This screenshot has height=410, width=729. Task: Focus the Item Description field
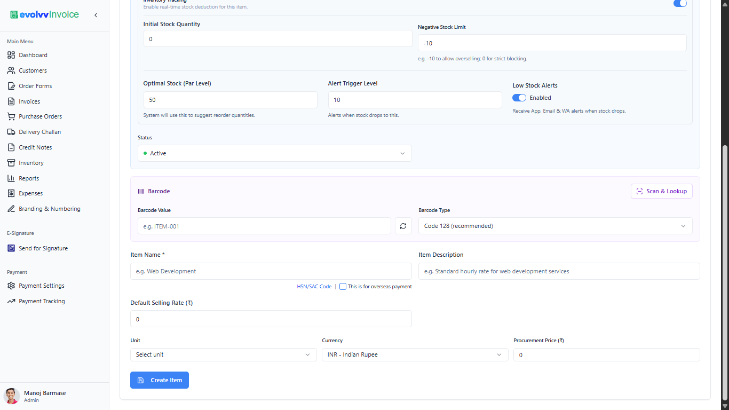559,271
